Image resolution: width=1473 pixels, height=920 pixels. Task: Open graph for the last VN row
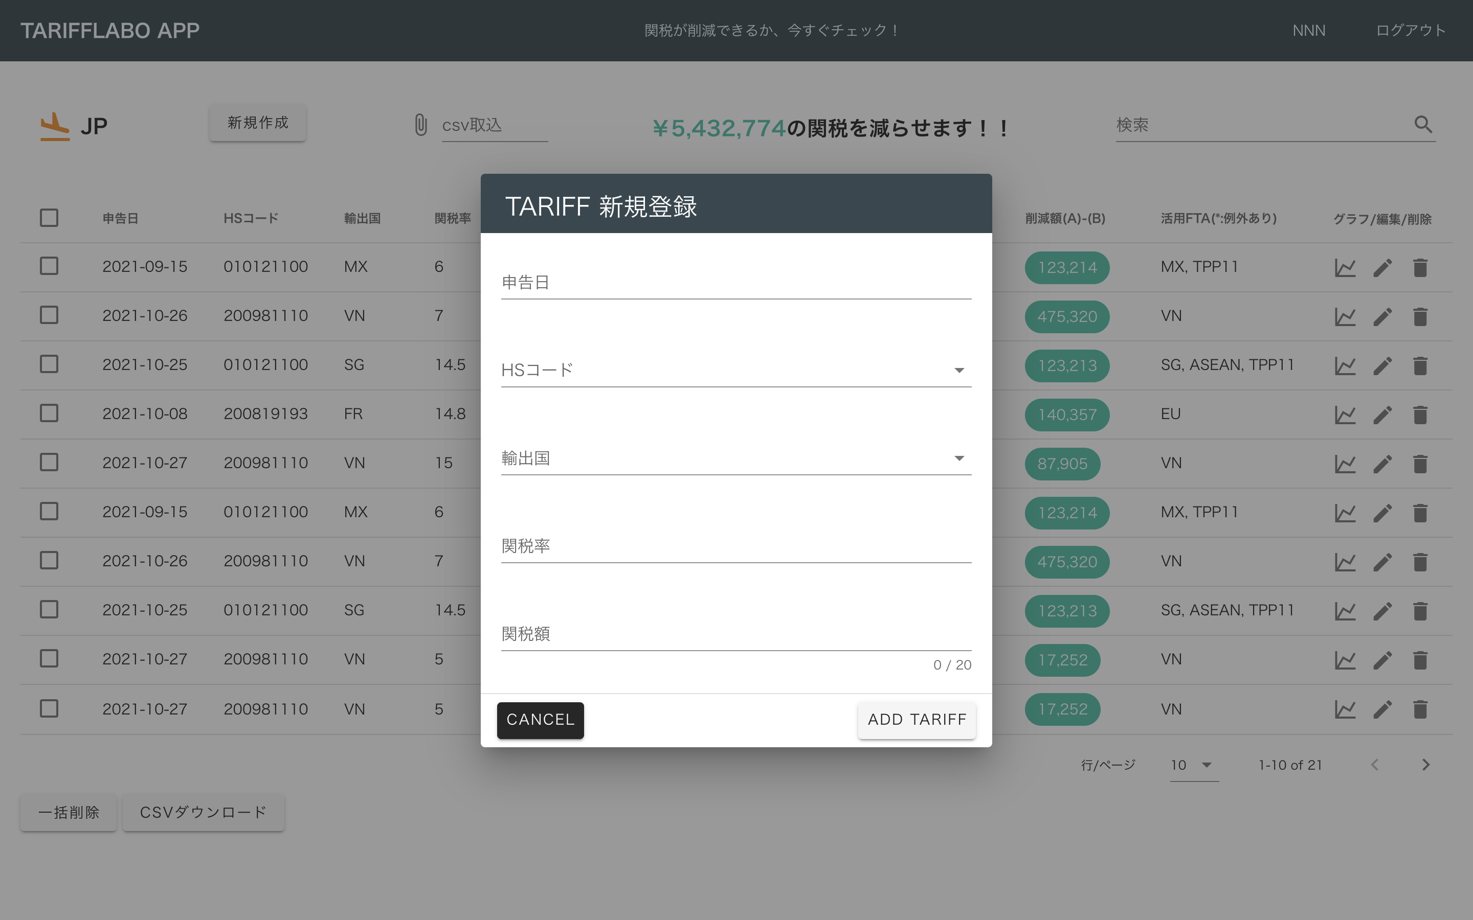pyautogui.click(x=1345, y=709)
